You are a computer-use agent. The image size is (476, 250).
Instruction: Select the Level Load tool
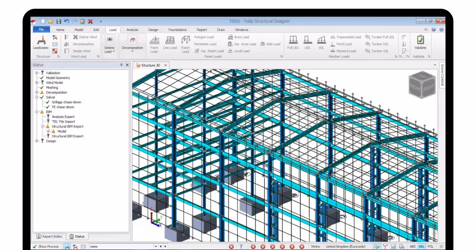pos(239,51)
